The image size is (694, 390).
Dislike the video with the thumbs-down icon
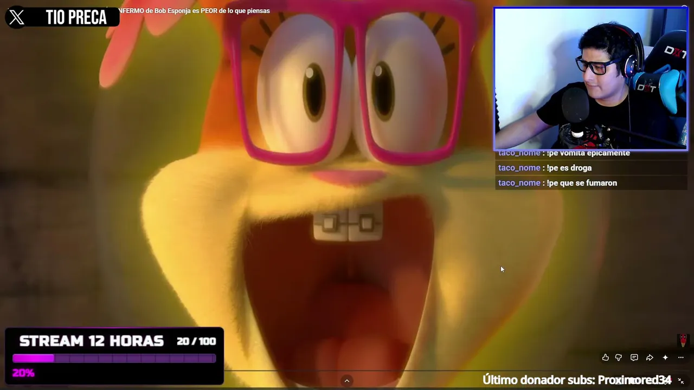click(619, 357)
